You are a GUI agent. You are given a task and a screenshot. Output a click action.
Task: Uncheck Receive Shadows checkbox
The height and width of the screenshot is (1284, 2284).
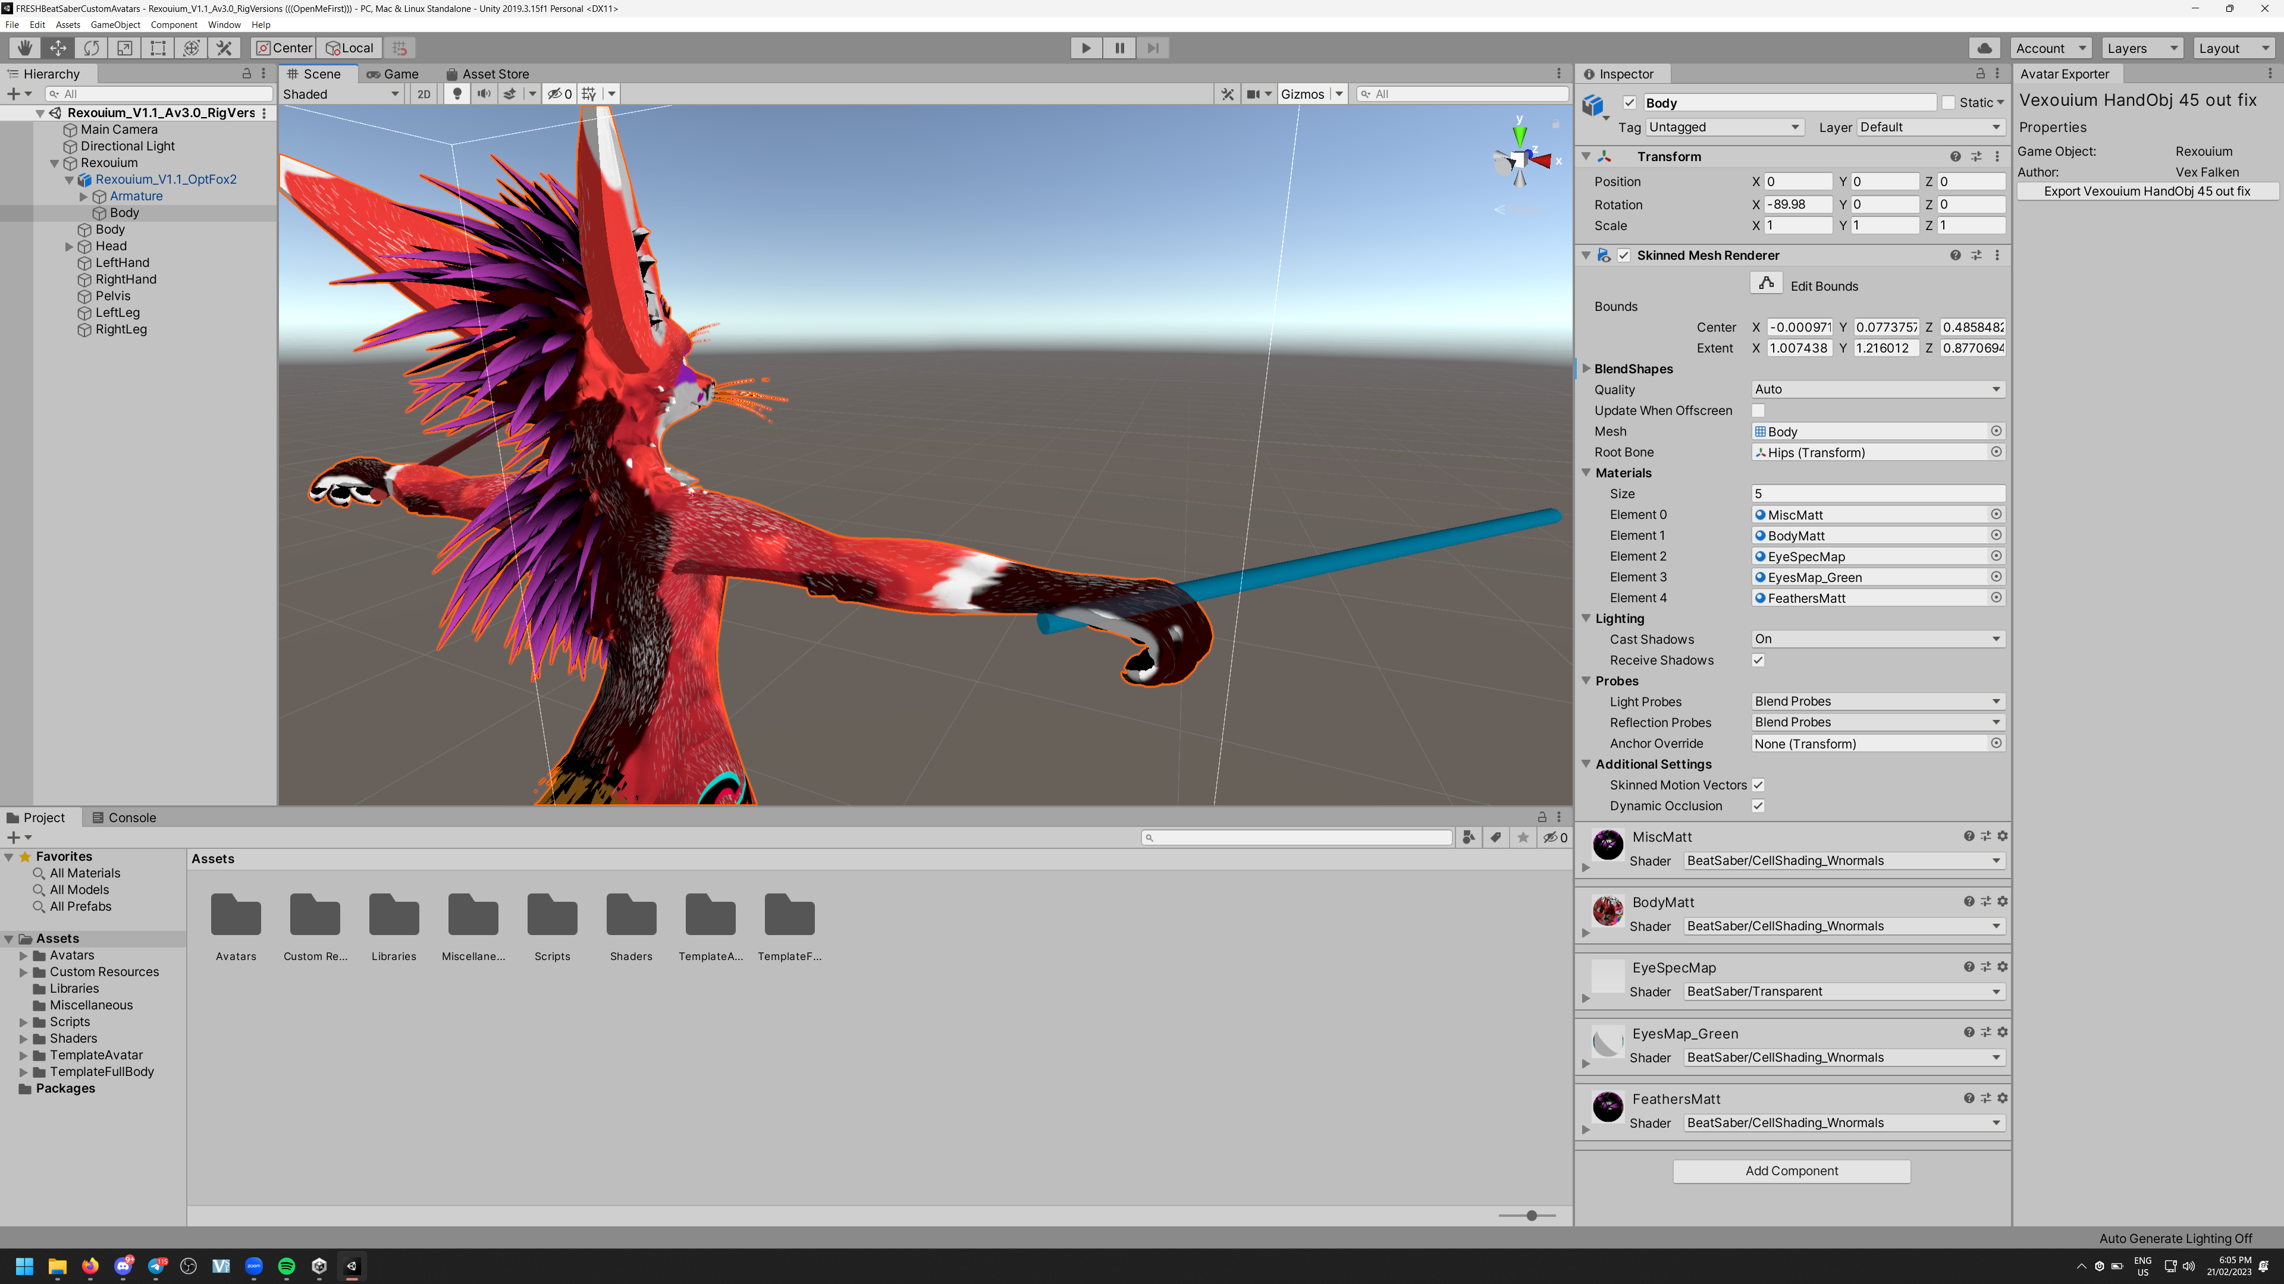tap(1758, 660)
